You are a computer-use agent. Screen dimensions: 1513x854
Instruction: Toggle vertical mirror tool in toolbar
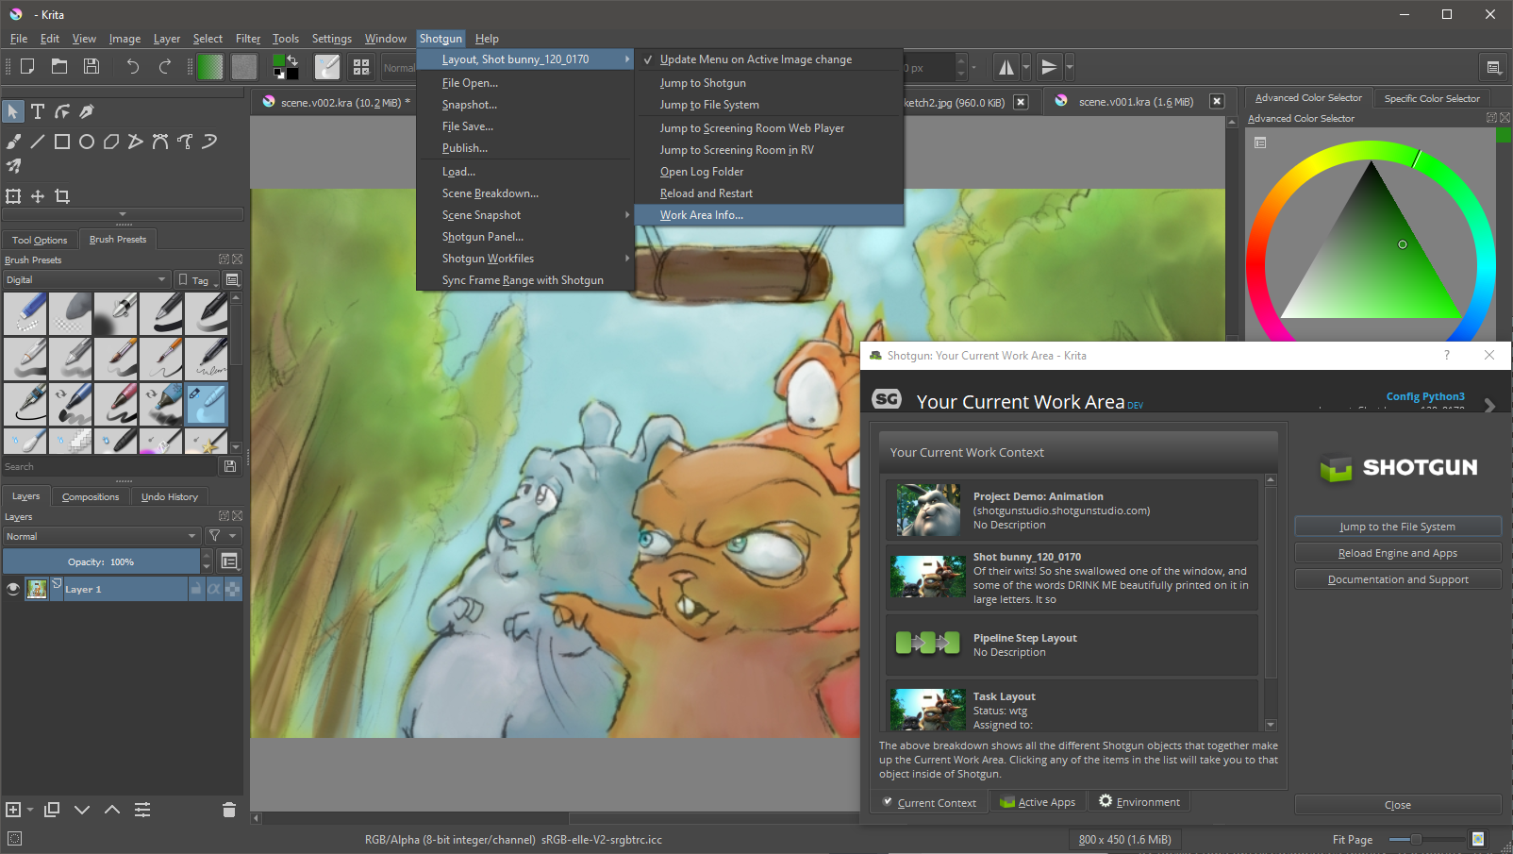click(1049, 67)
